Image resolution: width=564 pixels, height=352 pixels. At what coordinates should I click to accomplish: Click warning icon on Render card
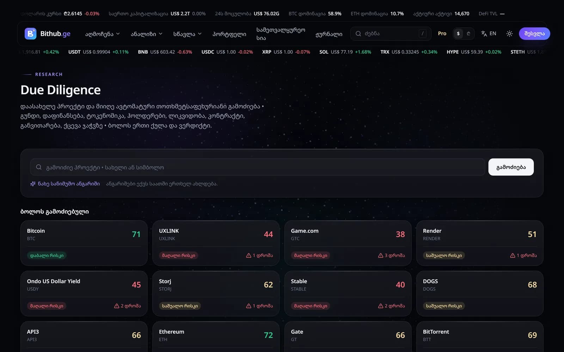click(513, 256)
